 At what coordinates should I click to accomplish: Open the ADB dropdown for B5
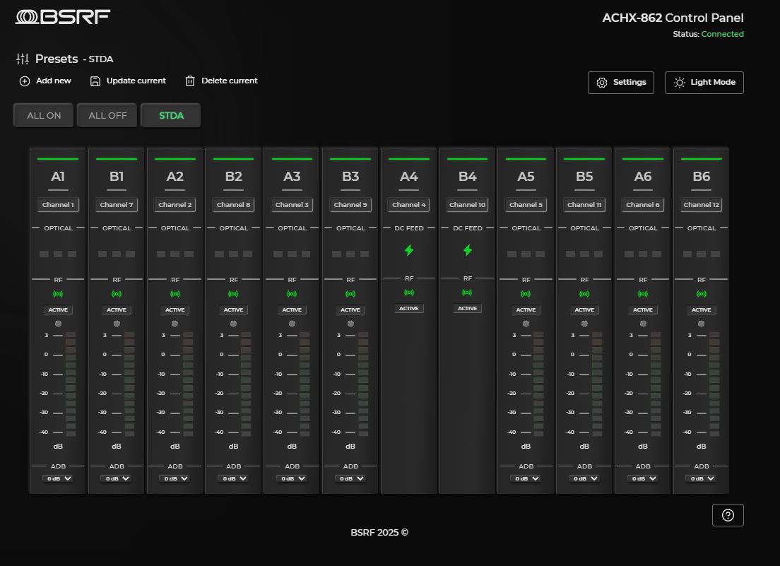coord(584,478)
